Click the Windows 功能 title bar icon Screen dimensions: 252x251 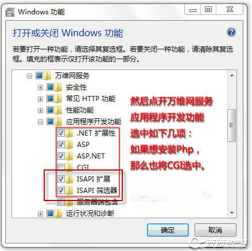click(10, 12)
